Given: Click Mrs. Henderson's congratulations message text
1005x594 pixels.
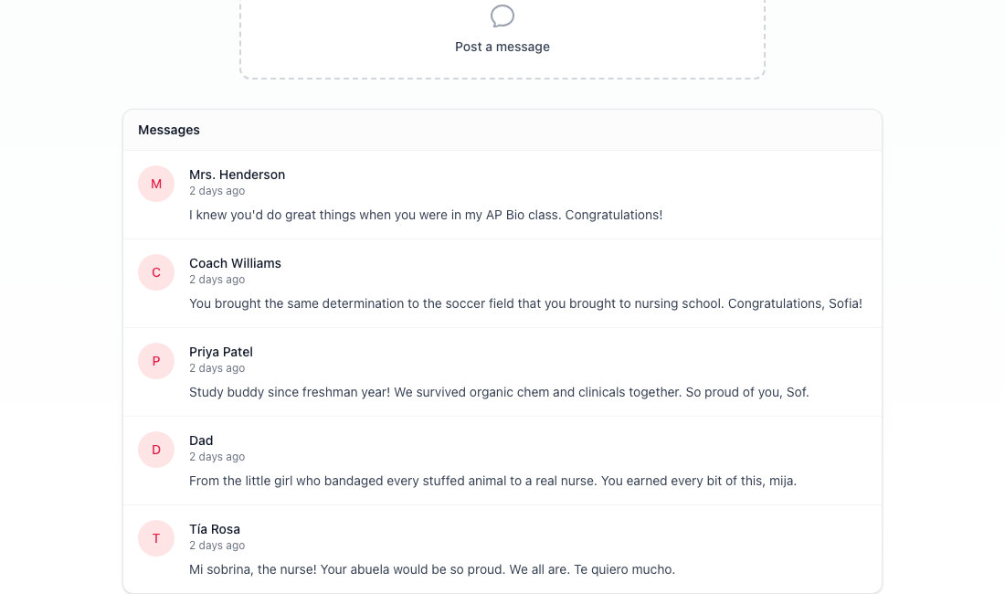Looking at the screenshot, I should (426, 215).
